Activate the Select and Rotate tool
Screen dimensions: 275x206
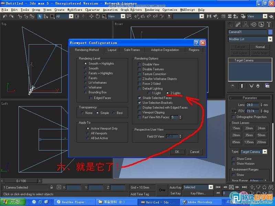(x=98, y=16)
